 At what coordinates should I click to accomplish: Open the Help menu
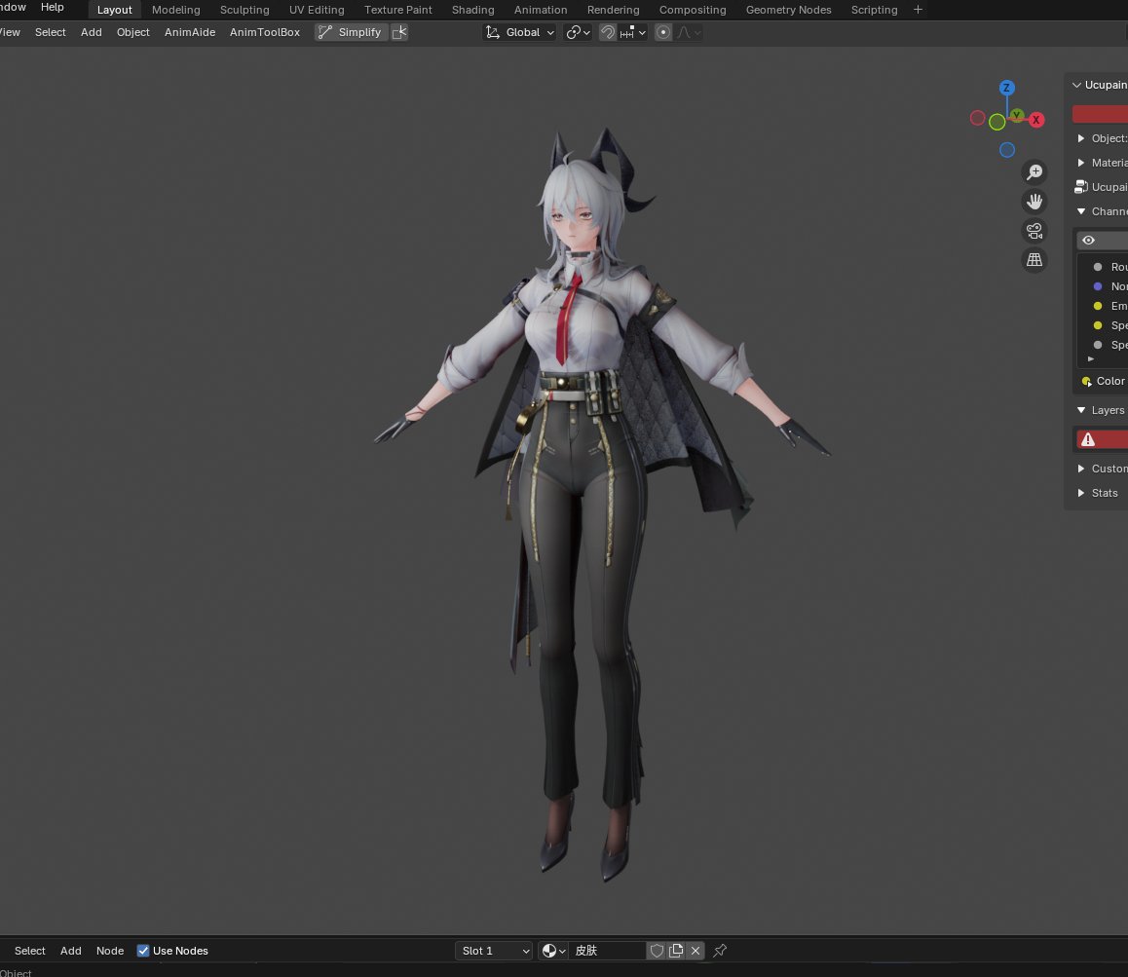tap(52, 7)
